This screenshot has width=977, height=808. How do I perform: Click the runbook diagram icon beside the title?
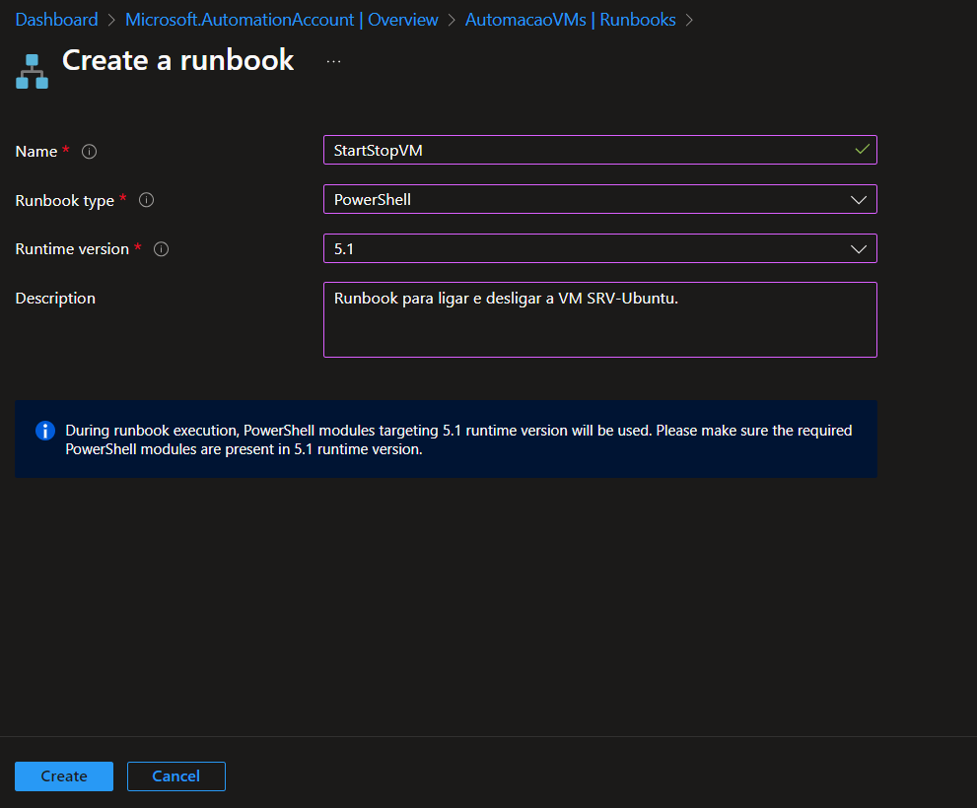(x=32, y=72)
